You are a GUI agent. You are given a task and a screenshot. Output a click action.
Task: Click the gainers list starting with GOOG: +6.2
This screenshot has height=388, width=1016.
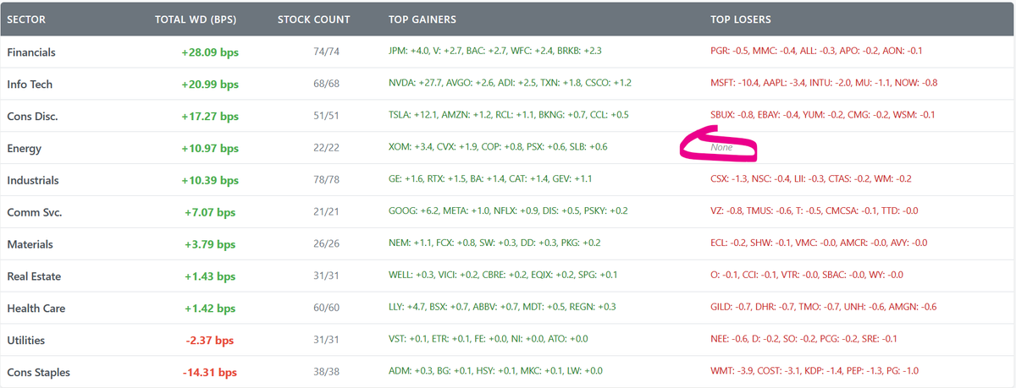508,212
